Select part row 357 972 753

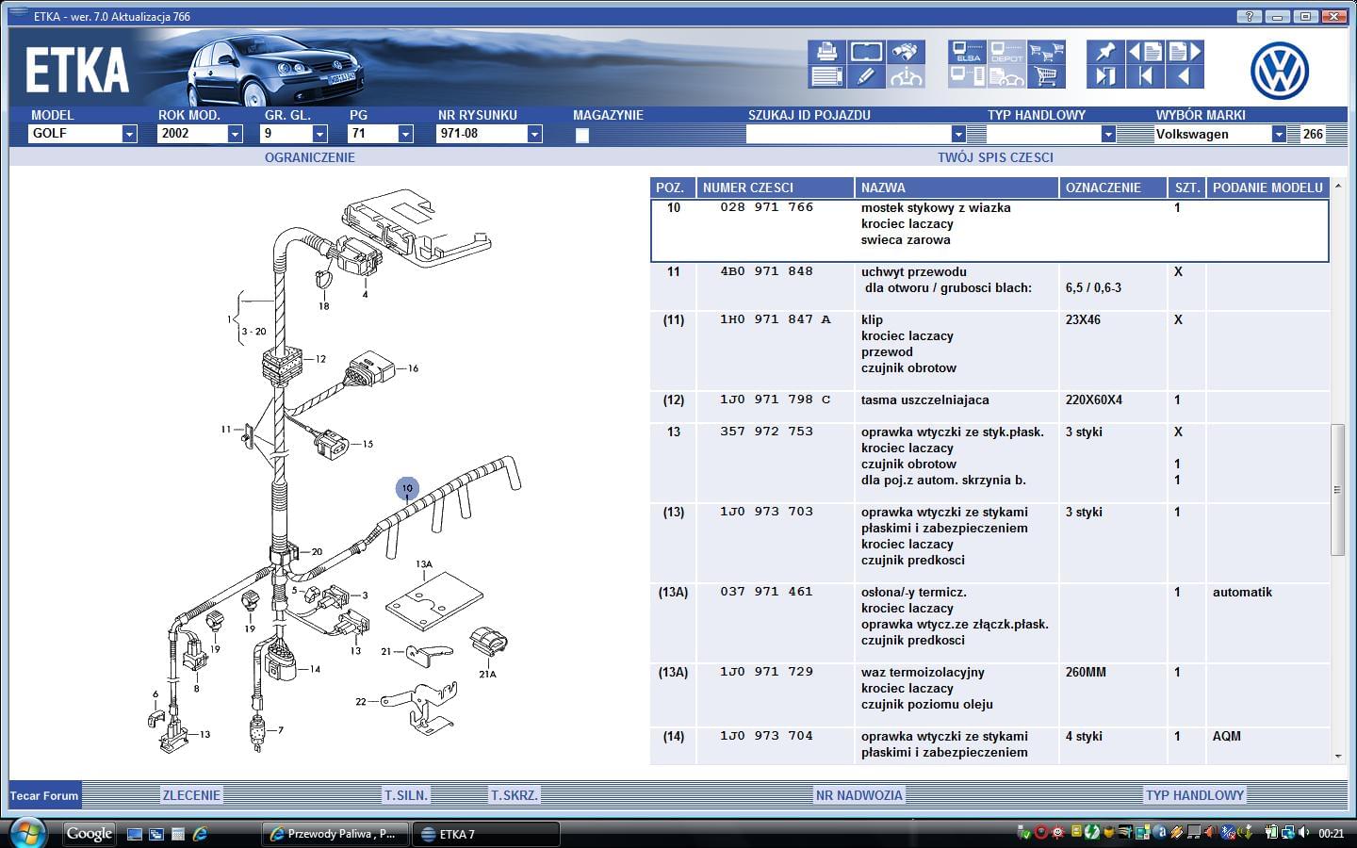click(989, 463)
